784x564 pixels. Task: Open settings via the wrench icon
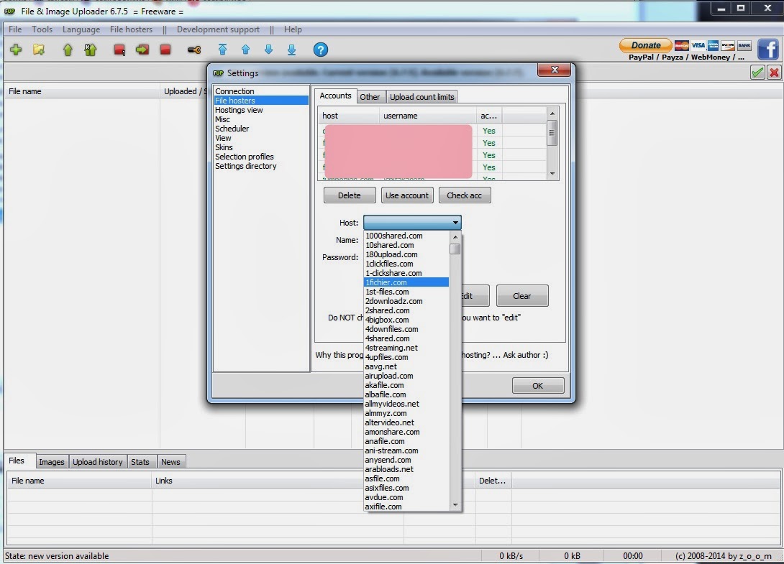(x=194, y=50)
